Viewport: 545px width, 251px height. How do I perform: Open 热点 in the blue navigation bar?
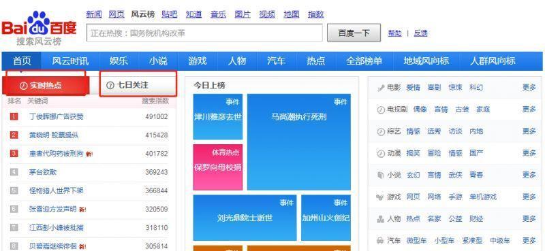point(315,61)
